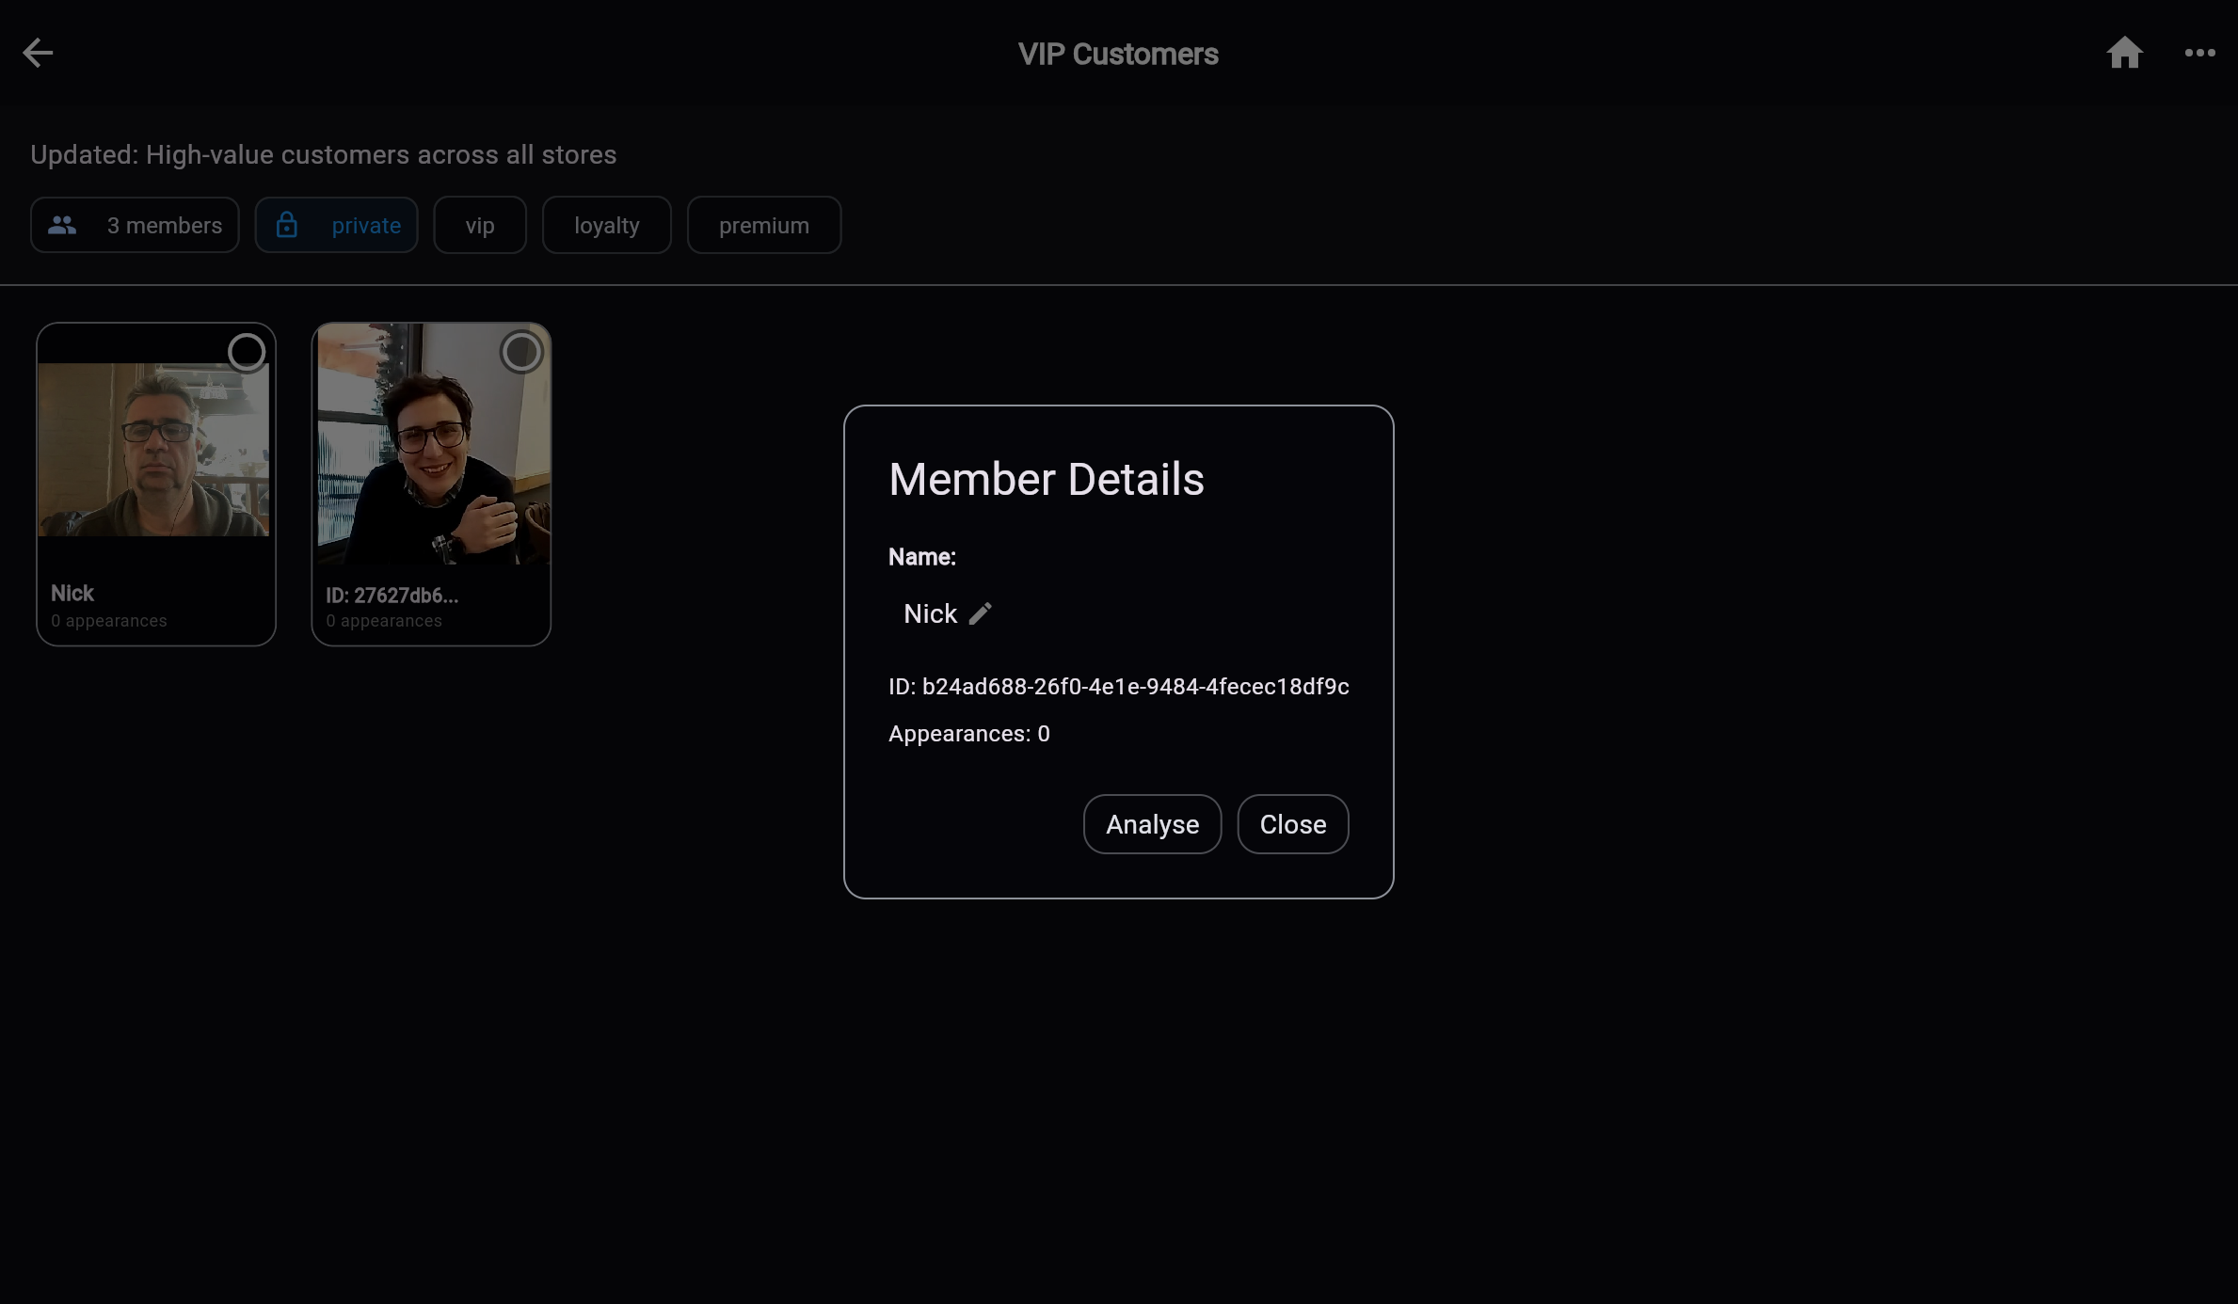Close the Member Details dialog
The image size is (2238, 1304).
tap(1292, 824)
